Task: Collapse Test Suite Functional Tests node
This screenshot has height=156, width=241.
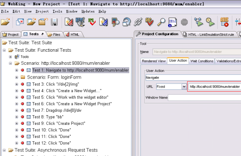Action: tap(4, 50)
